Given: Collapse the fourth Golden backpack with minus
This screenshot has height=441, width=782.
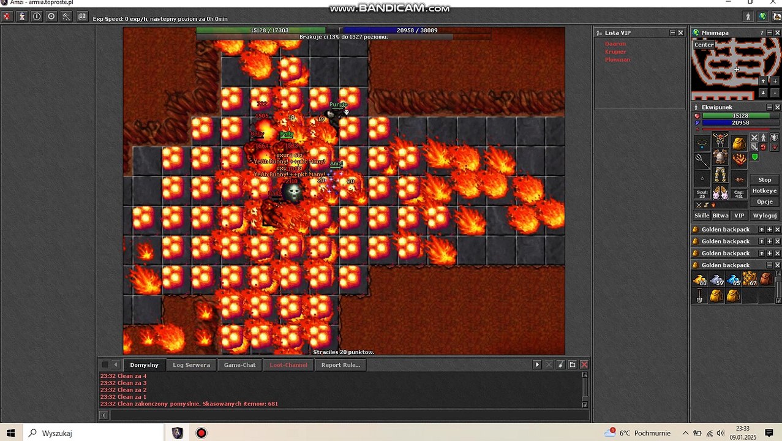Looking at the screenshot, I should (769, 265).
